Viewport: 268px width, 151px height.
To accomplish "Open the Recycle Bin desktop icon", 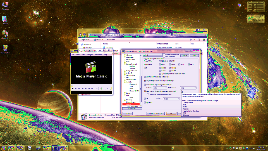I will click(x=5, y=48).
